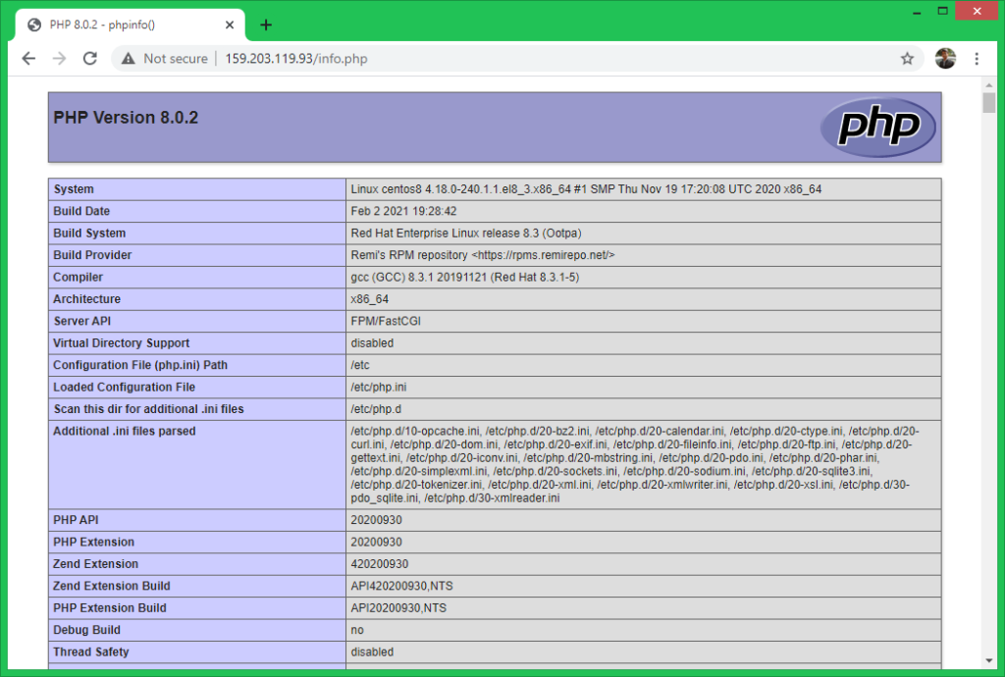Click the Forward navigation arrow
The image size is (1005, 677).
[59, 59]
